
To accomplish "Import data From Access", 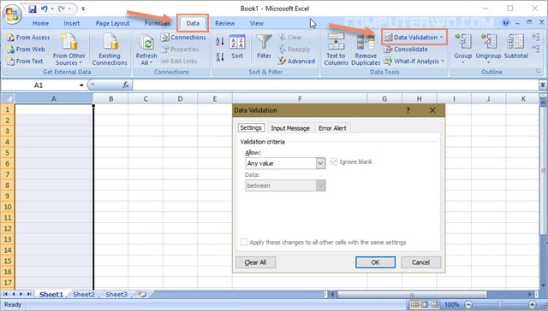I will click(28, 38).
